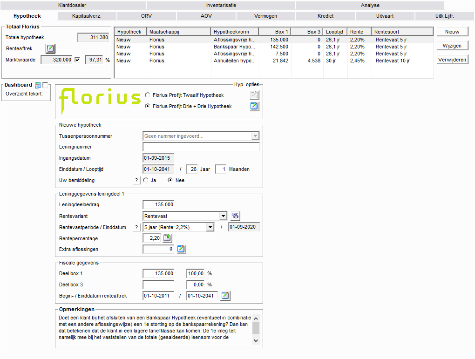
Task: Click the Deel box 3 percentage field
Action: [196, 284]
